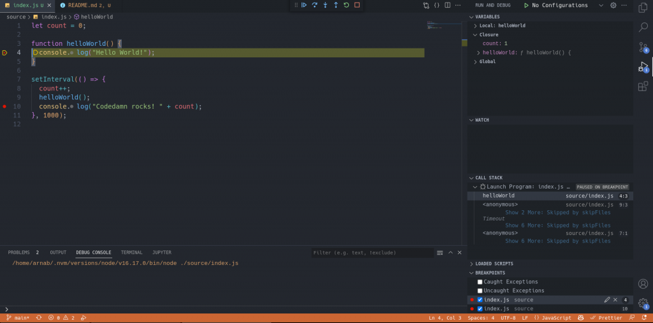Screen dimensions: 653x323
Task: Switch to the Terminal panel tab
Action: coord(131,252)
